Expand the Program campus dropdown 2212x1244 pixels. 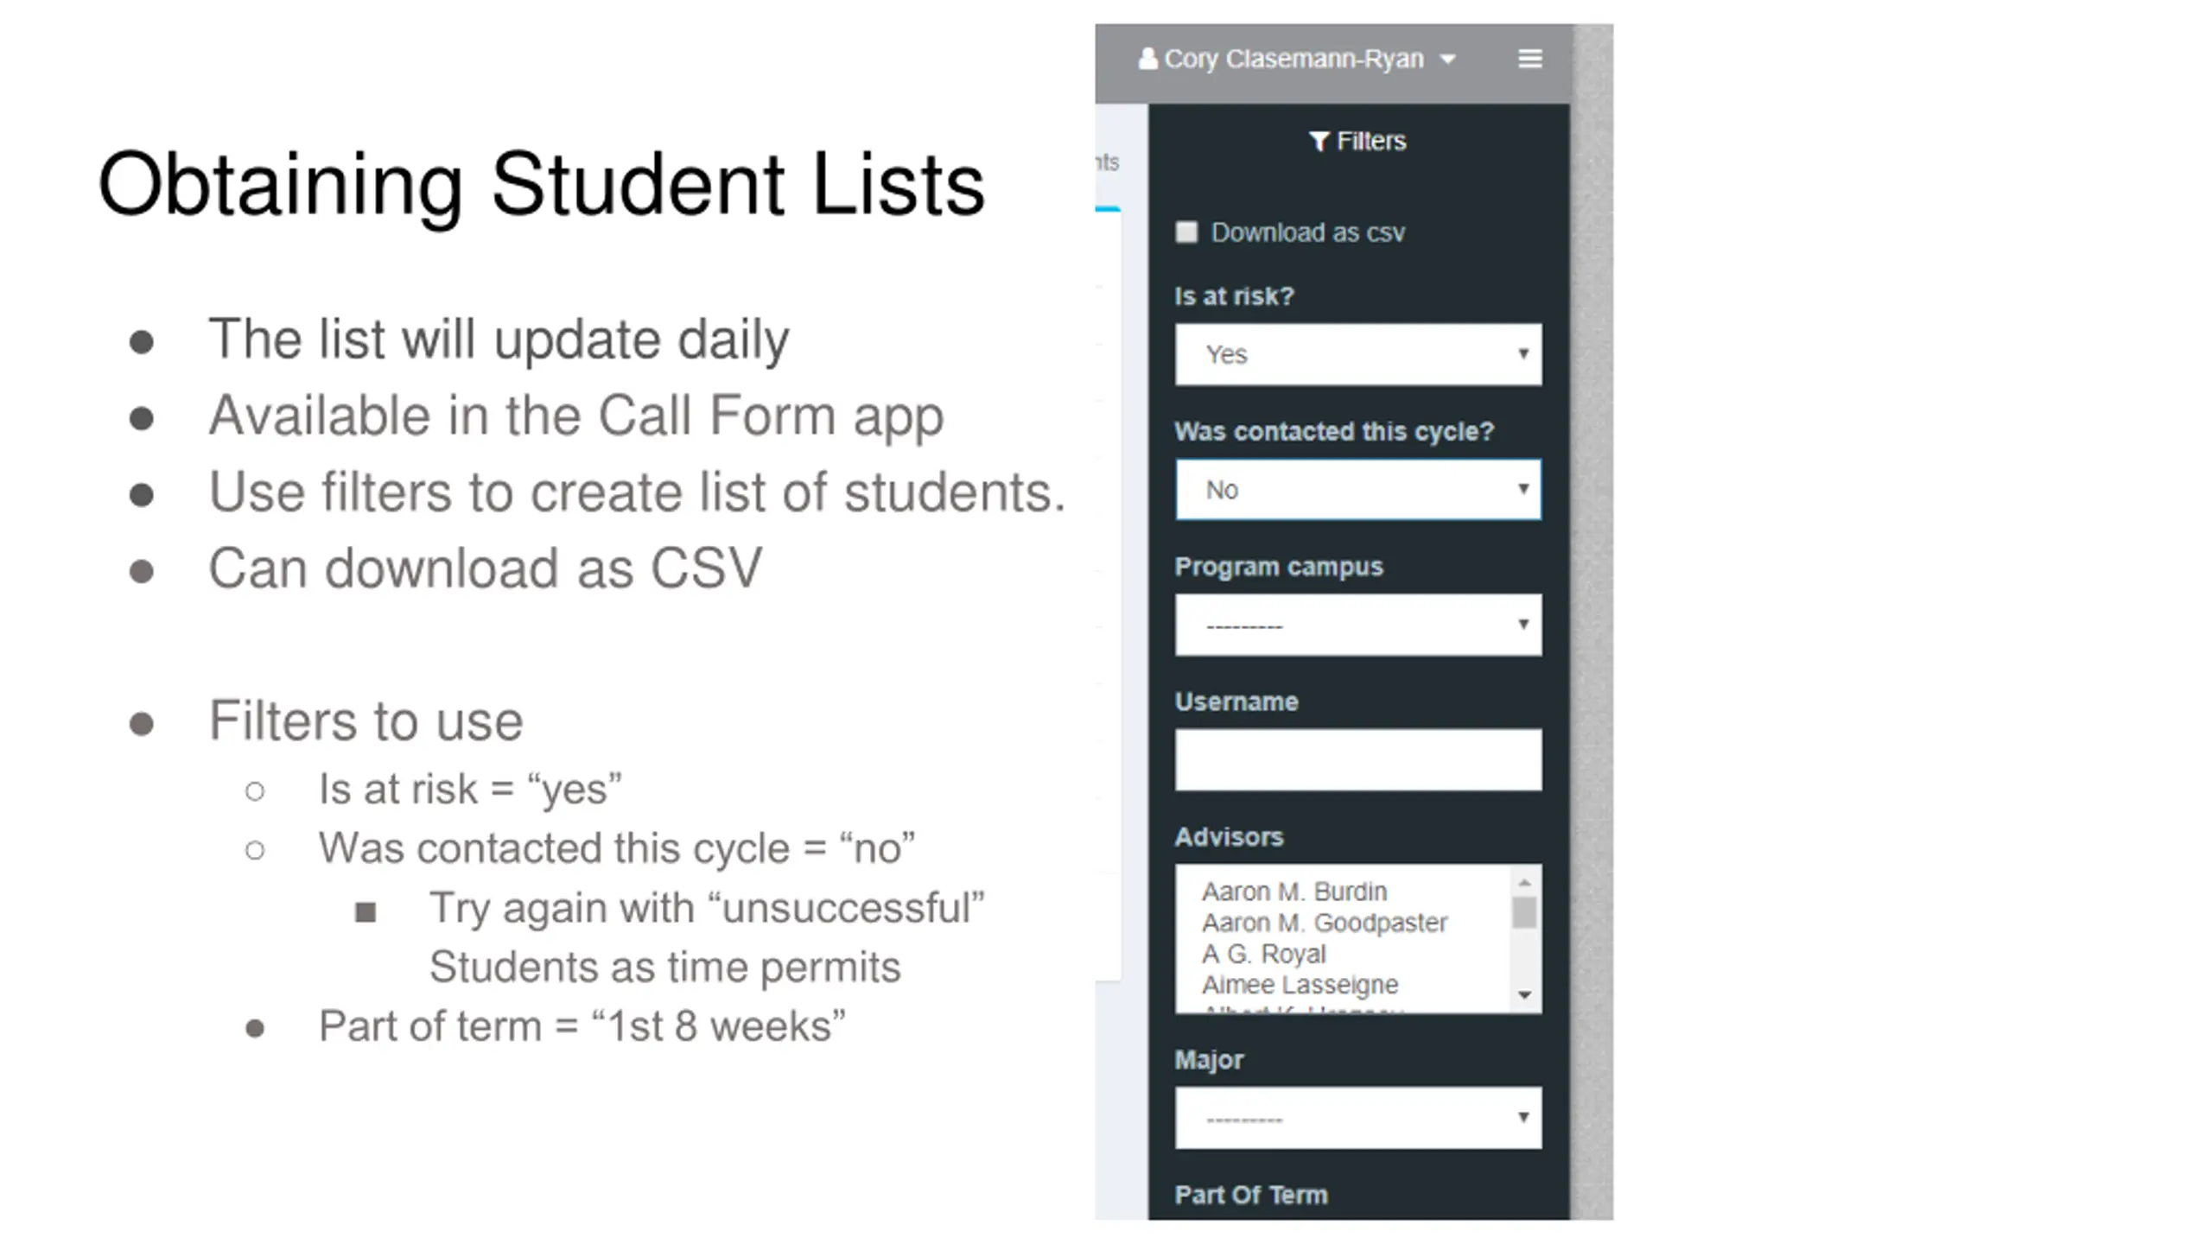pyautogui.click(x=1357, y=625)
